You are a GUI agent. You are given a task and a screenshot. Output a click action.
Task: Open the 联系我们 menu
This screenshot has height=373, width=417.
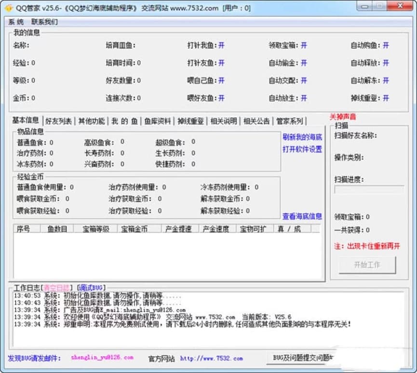click(44, 22)
